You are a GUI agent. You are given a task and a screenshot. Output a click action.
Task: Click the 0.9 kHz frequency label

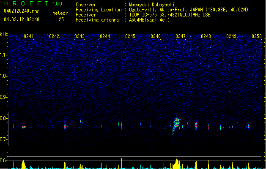pyautogui.click(x=3, y=97)
